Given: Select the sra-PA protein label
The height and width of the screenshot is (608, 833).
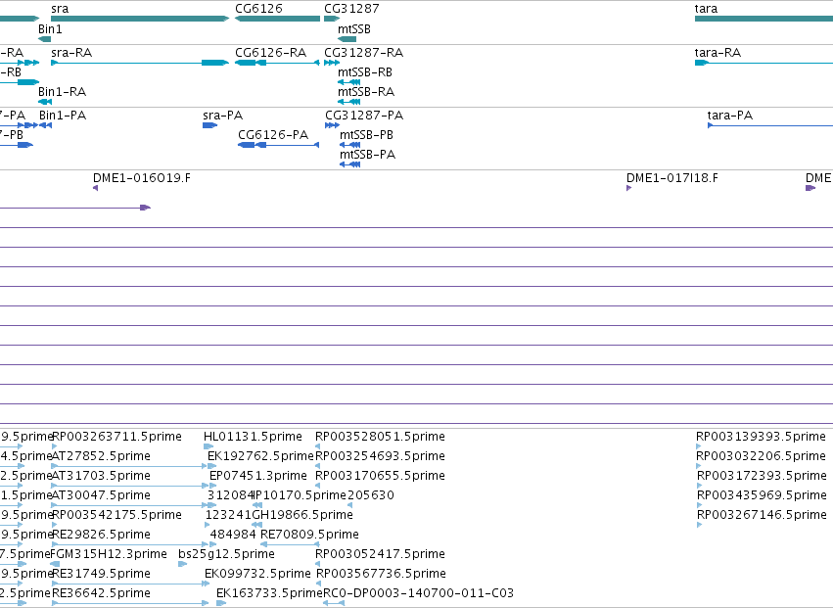Looking at the screenshot, I should tap(223, 116).
